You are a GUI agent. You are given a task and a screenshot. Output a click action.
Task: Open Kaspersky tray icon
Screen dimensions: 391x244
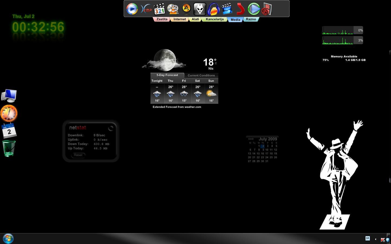383,240
